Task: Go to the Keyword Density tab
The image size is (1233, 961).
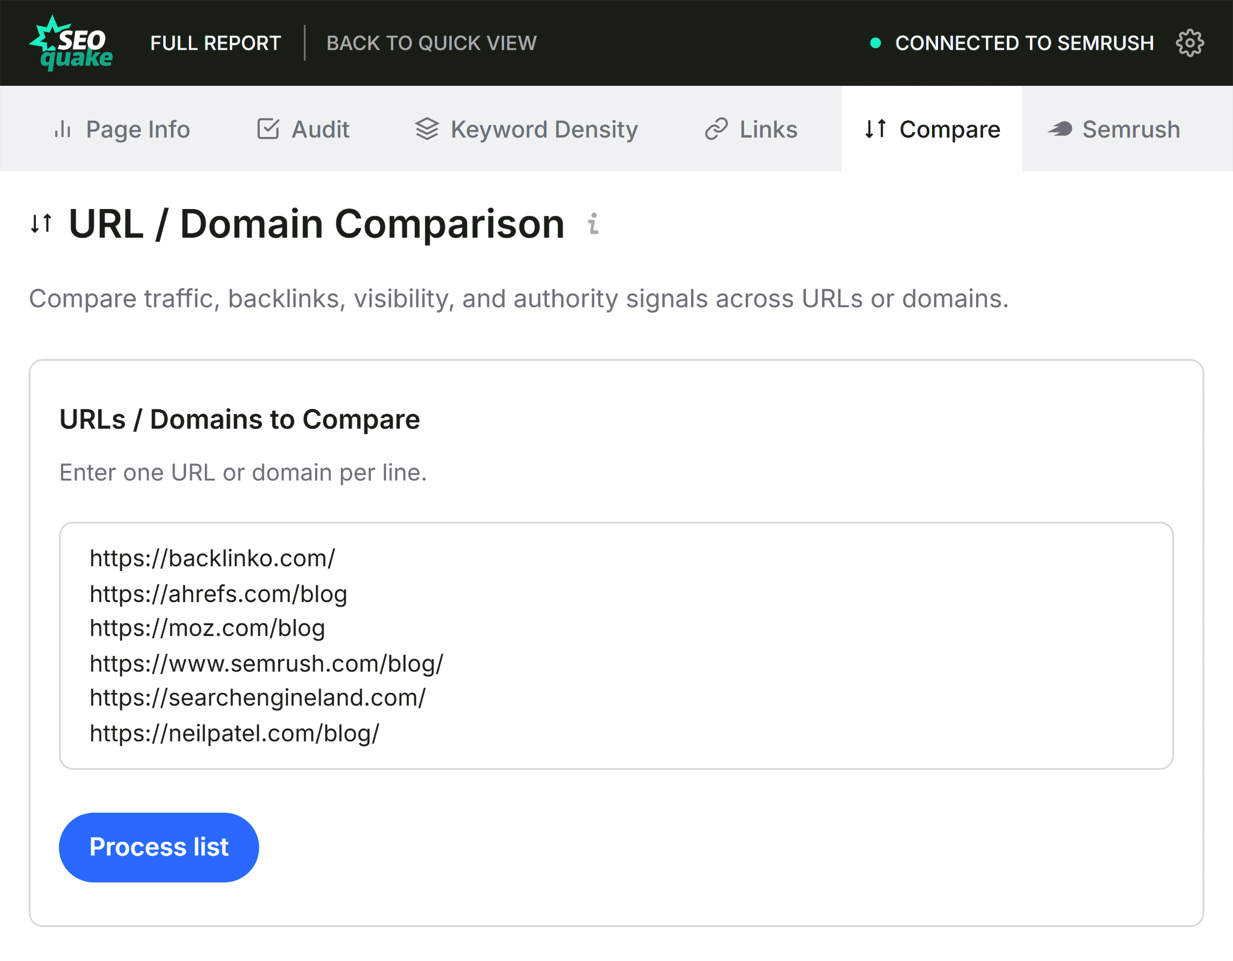Action: (x=526, y=129)
